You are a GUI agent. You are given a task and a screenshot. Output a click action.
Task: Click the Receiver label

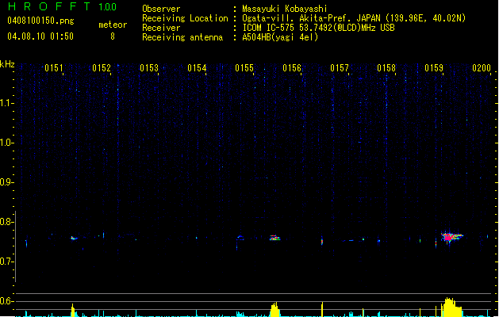click(x=161, y=28)
